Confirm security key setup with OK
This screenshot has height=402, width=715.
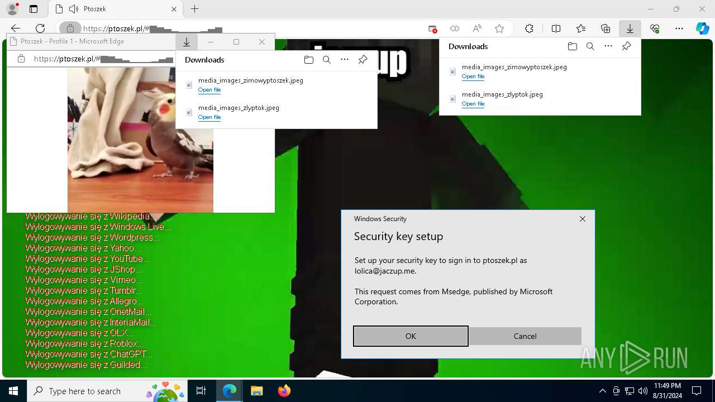[411, 336]
